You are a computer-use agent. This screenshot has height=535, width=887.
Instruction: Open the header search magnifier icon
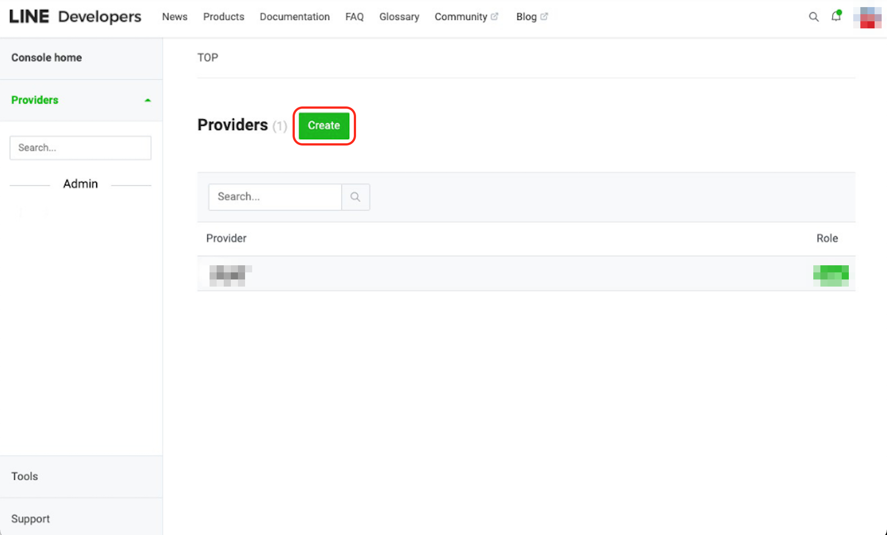(813, 17)
